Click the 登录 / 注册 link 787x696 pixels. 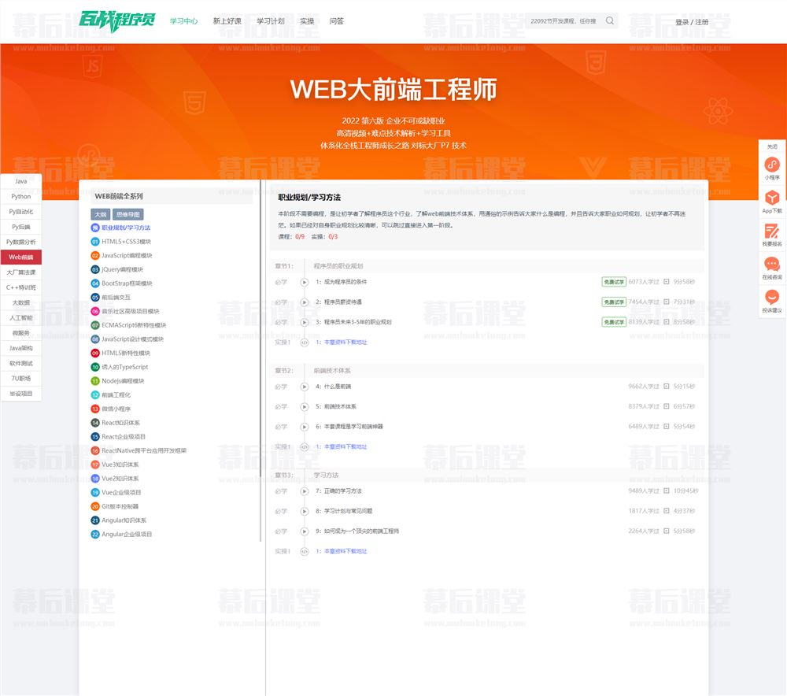(692, 22)
